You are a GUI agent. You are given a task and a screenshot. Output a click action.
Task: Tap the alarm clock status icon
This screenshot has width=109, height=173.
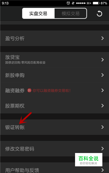click(68, 3)
